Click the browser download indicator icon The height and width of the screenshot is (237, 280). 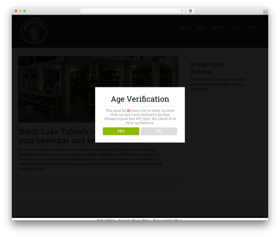190,11
